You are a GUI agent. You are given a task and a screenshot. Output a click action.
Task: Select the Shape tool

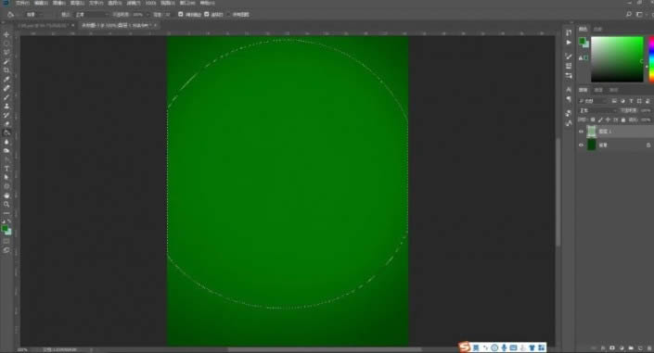pos(6,186)
